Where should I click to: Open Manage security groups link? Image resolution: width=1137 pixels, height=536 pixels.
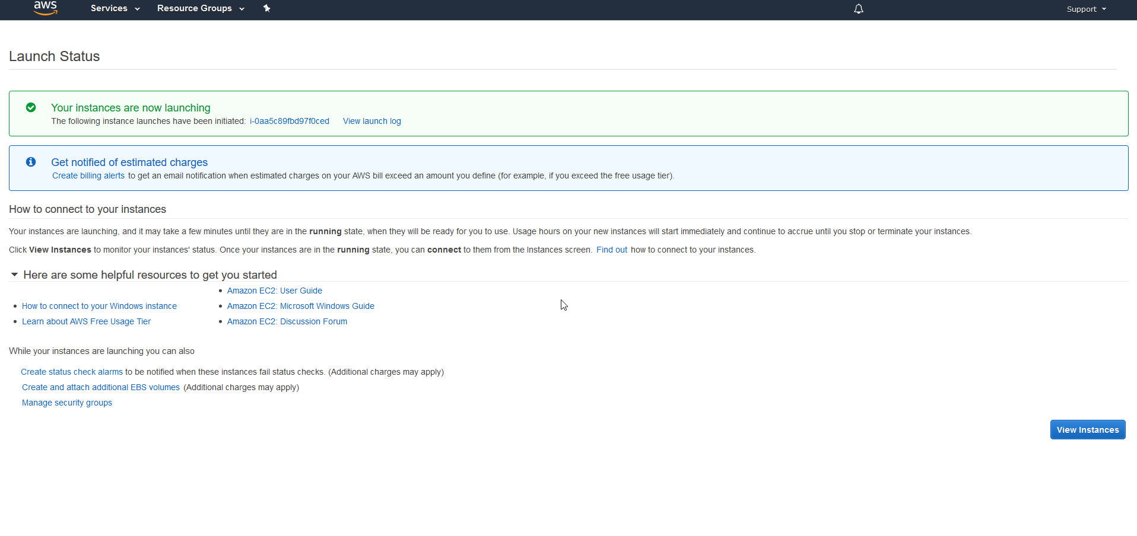67,403
